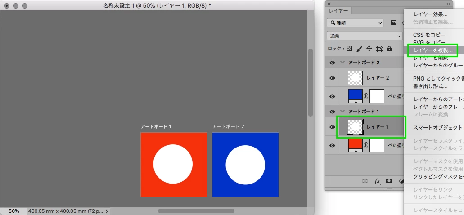The image size is (464, 215).
Task: Click mask link icon on red fill layer
Action: (366, 145)
